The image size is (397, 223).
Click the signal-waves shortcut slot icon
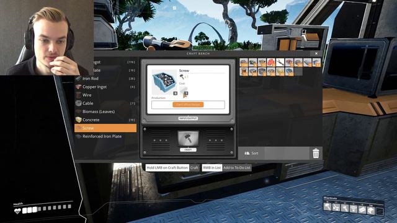point(354,209)
